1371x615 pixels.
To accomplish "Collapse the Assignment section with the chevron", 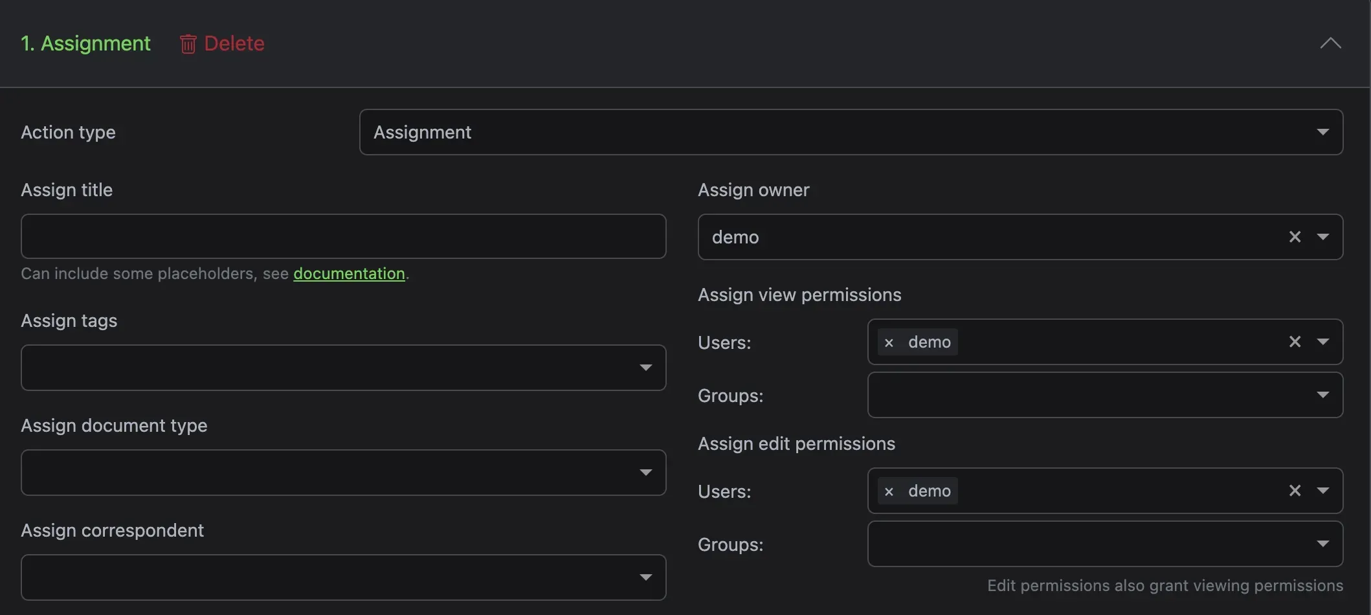I will coord(1330,43).
